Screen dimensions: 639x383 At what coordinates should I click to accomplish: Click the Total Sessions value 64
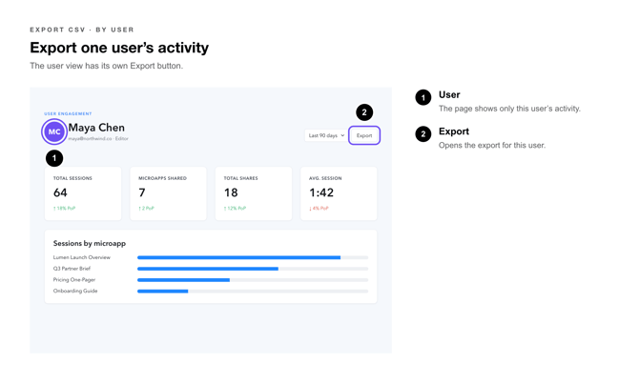pyautogui.click(x=60, y=192)
